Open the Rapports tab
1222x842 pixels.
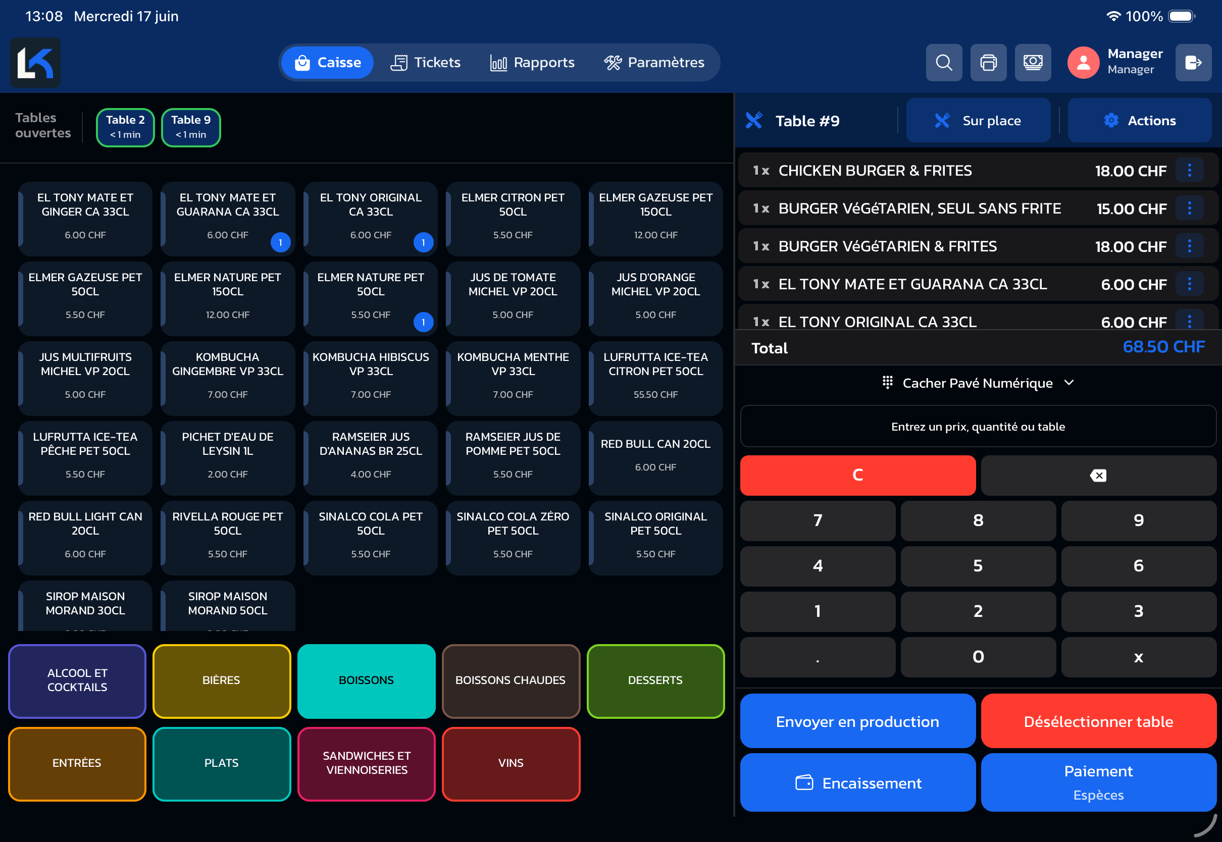pos(532,63)
